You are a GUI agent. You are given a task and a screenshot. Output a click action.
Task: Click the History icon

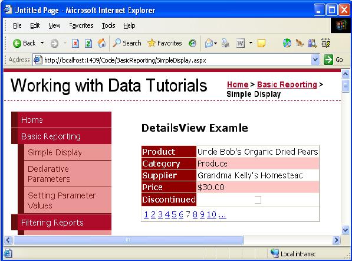pos(192,43)
